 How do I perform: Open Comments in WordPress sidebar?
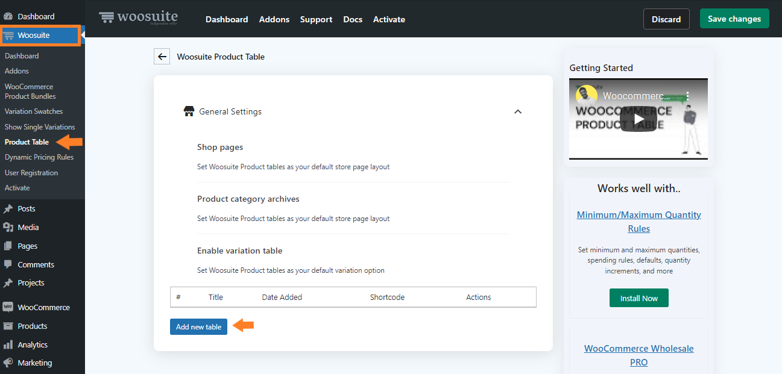click(36, 265)
